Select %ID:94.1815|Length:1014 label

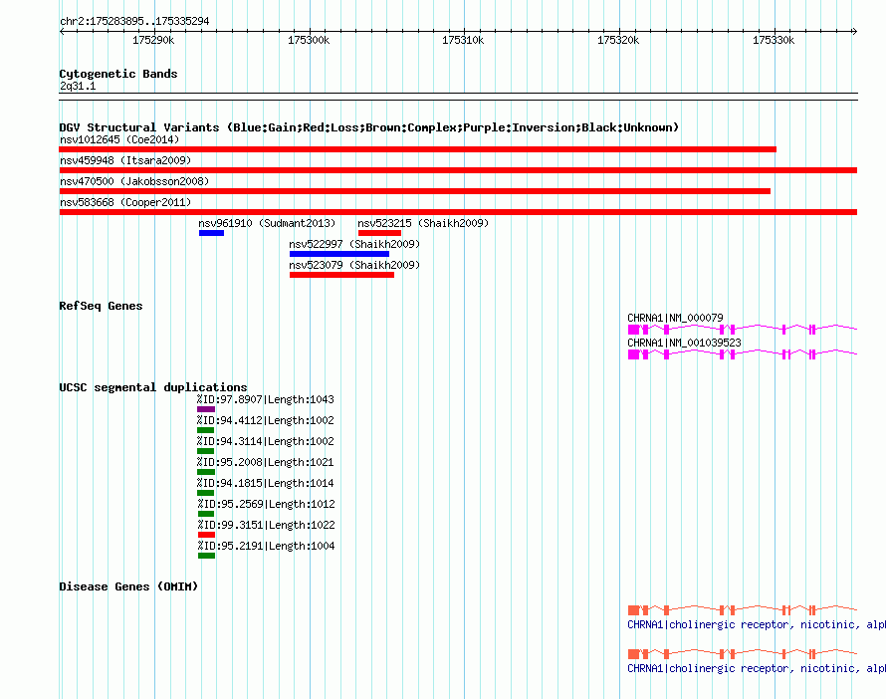(266, 483)
